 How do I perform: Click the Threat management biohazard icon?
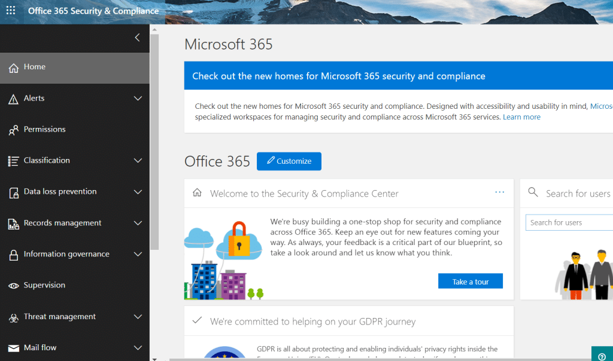pyautogui.click(x=14, y=318)
